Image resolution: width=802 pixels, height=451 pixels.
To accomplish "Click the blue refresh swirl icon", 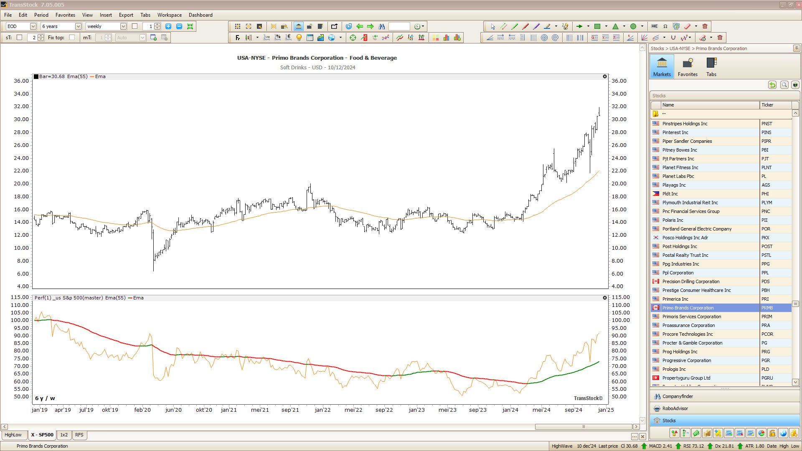I will click(x=349, y=26).
